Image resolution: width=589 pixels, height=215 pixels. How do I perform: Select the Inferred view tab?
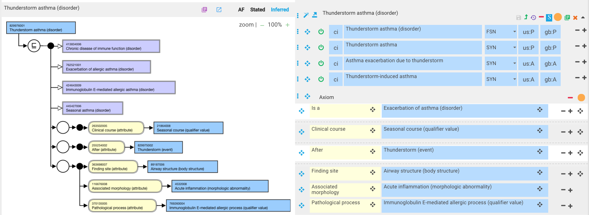pyautogui.click(x=280, y=10)
